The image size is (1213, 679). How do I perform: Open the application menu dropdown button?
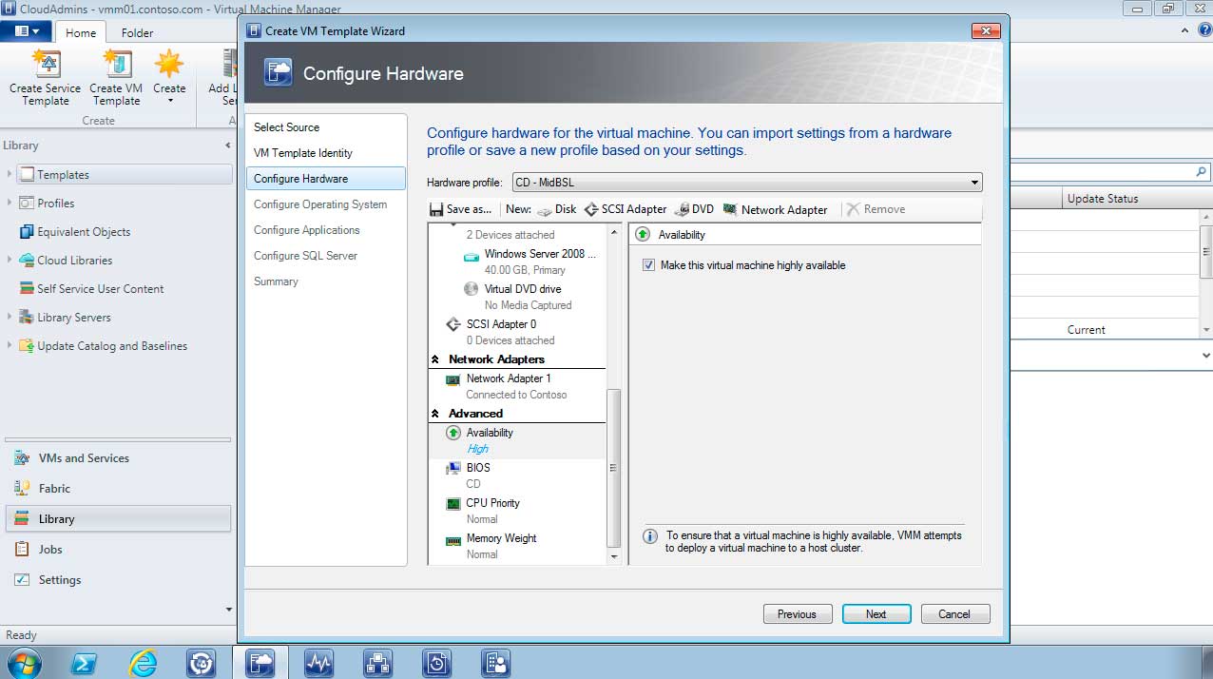(x=26, y=31)
